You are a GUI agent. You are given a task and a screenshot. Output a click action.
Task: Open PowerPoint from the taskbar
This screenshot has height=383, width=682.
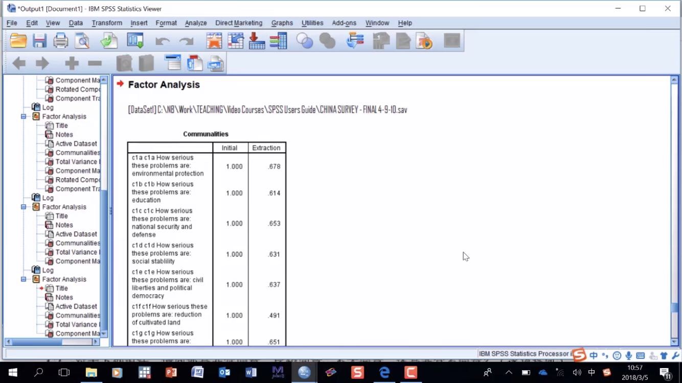(x=171, y=372)
